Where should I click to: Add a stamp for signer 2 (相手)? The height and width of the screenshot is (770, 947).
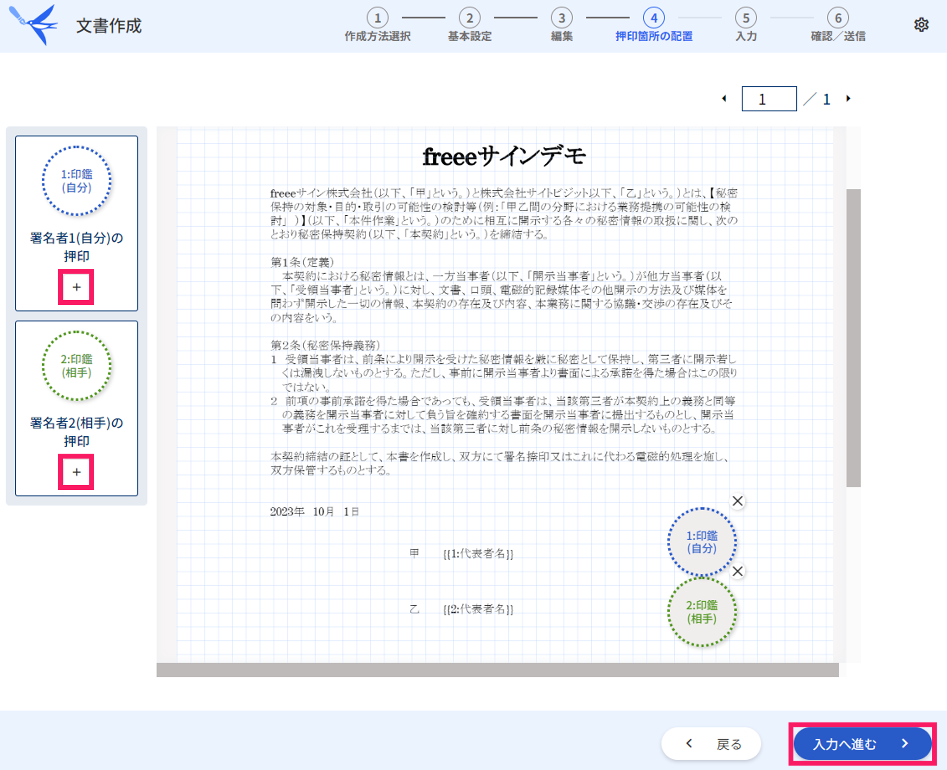point(76,472)
